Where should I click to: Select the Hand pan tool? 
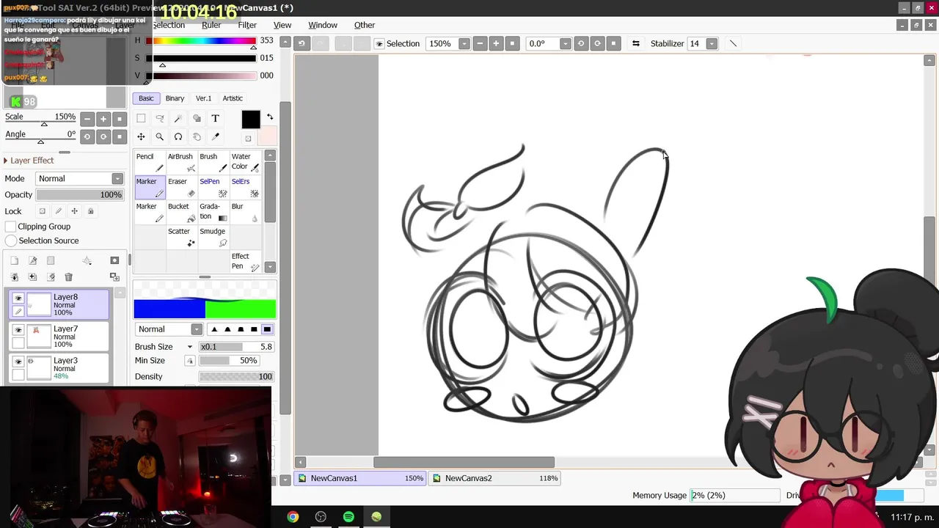coord(197,136)
